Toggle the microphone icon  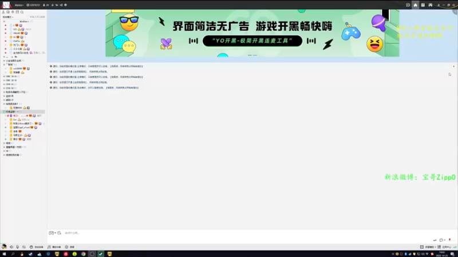click(18, 247)
